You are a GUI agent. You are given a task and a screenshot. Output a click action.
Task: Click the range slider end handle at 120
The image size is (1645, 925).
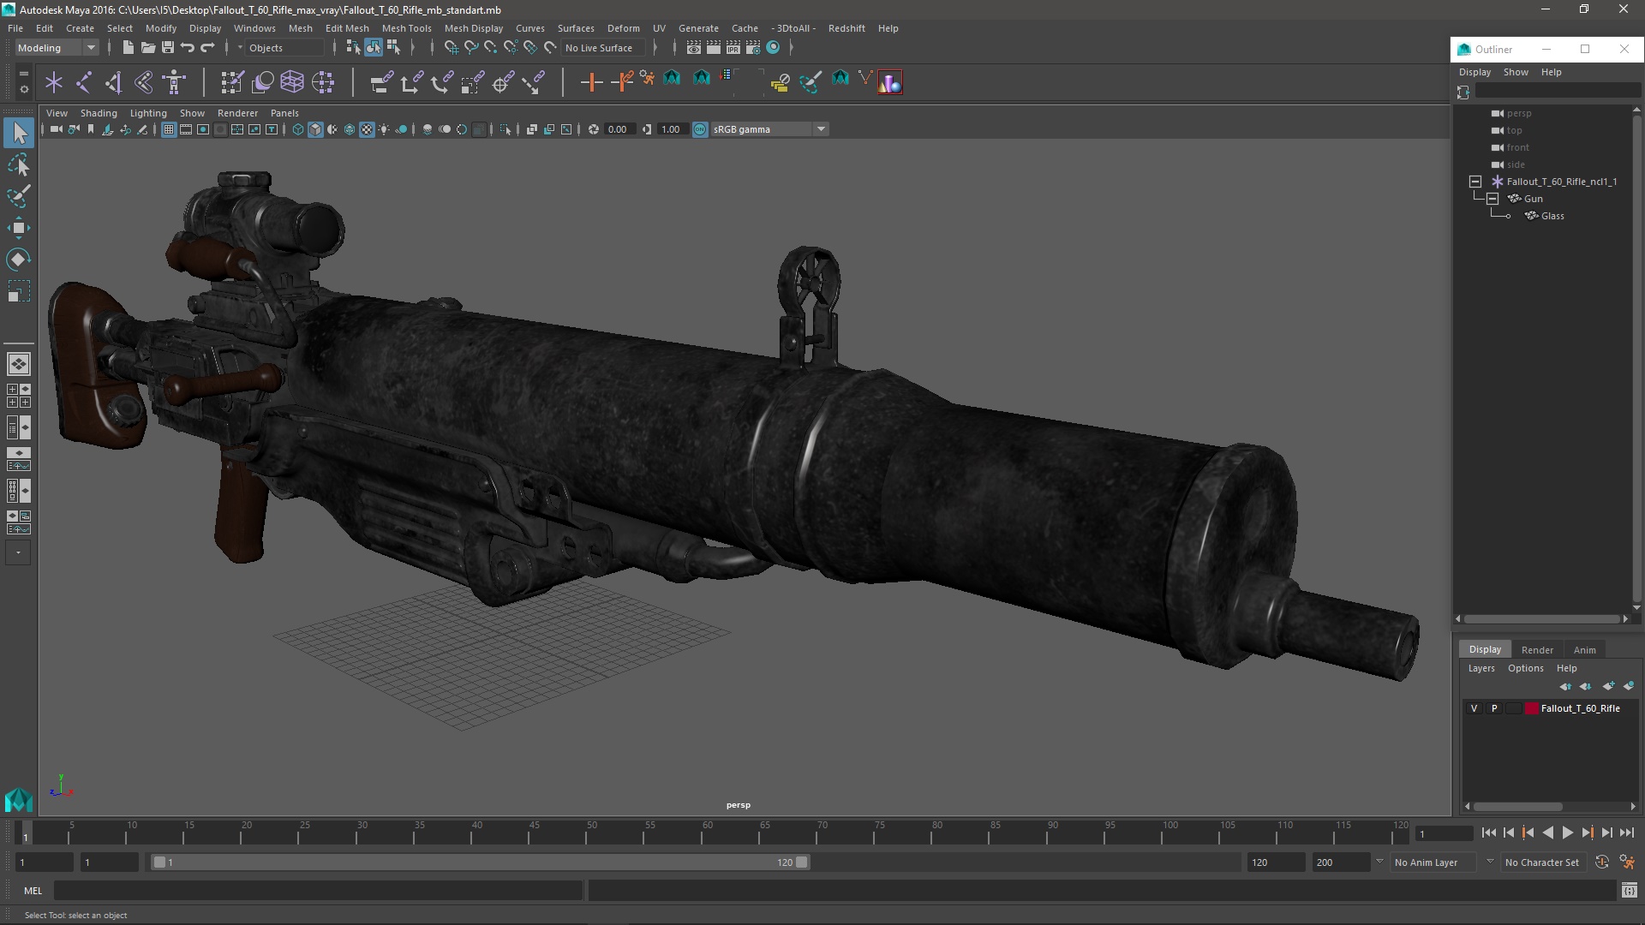(x=802, y=862)
